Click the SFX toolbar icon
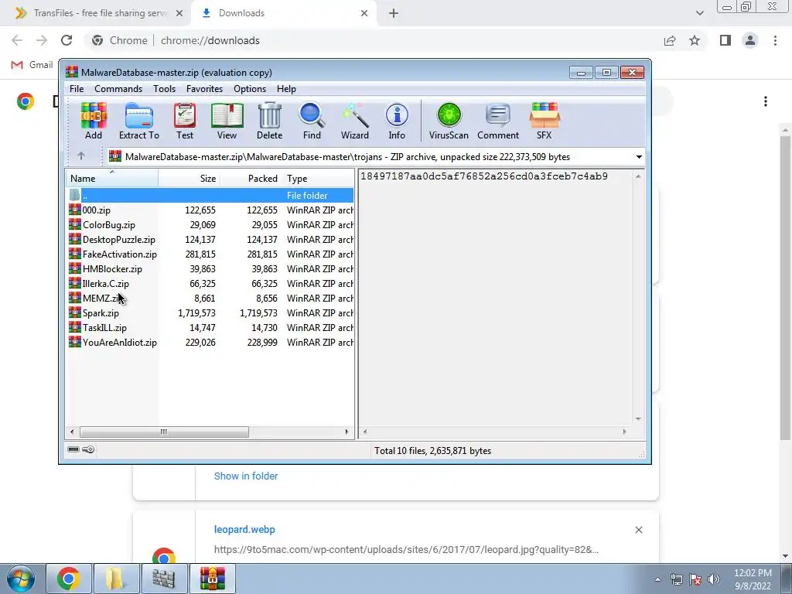The width and height of the screenshot is (792, 594). click(544, 121)
